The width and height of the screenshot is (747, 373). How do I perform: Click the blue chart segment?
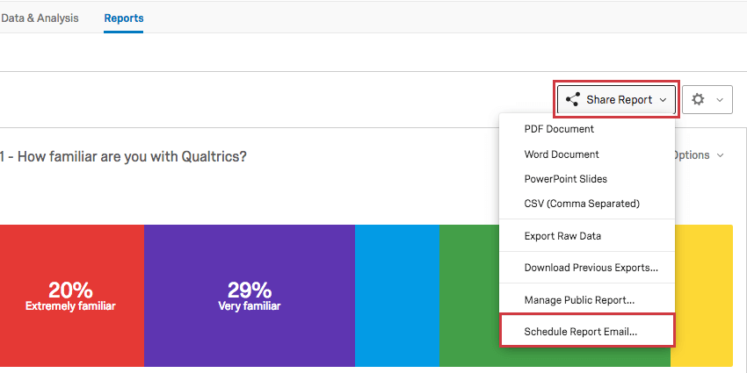(397, 296)
